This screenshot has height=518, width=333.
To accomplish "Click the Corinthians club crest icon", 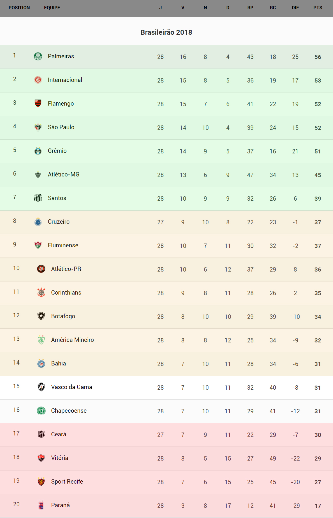I will [x=41, y=293].
